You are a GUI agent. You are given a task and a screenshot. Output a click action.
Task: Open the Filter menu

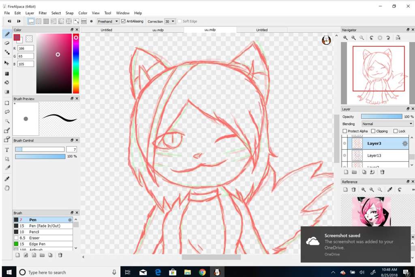click(x=43, y=13)
